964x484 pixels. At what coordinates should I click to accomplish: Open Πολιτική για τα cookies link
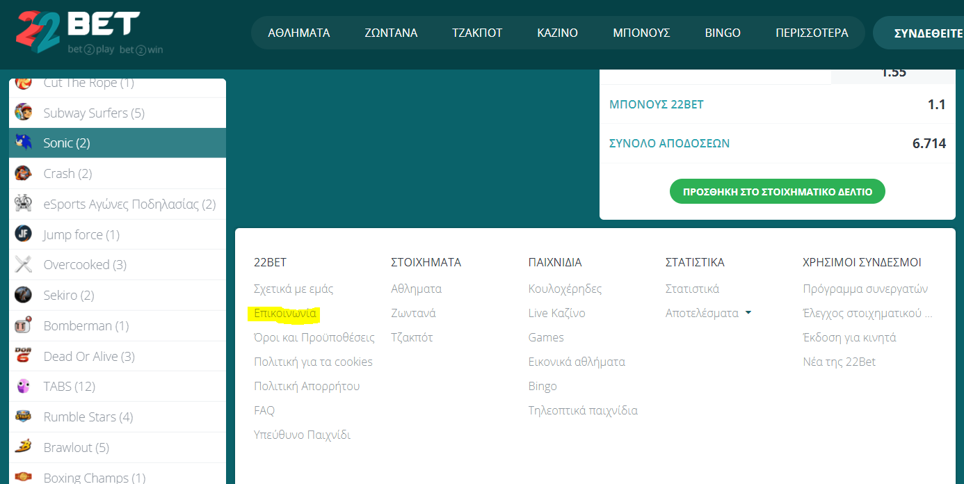(313, 362)
